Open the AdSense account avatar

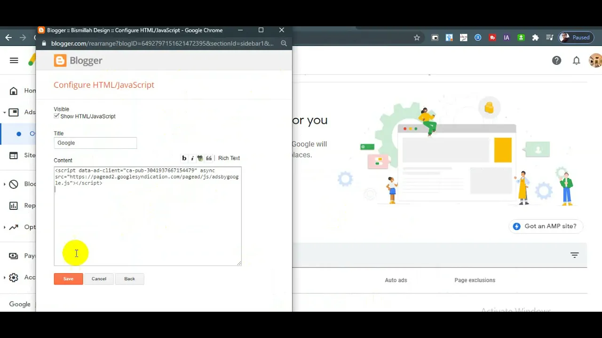(x=595, y=61)
